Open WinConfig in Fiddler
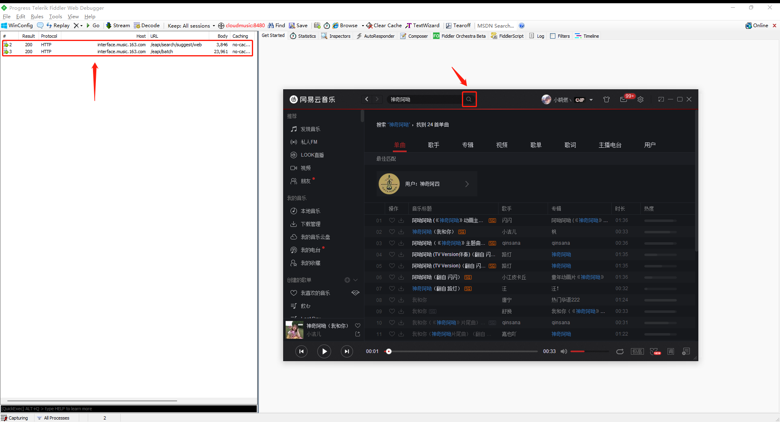This screenshot has width=780, height=422. point(17,26)
